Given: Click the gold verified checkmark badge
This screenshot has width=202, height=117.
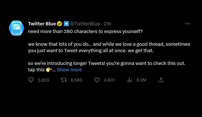Looking at the screenshot, I should tap(60, 24).
